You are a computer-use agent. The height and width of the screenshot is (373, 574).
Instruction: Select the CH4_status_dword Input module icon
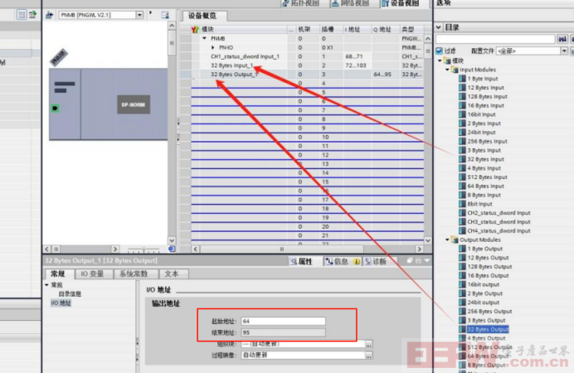[462, 230]
